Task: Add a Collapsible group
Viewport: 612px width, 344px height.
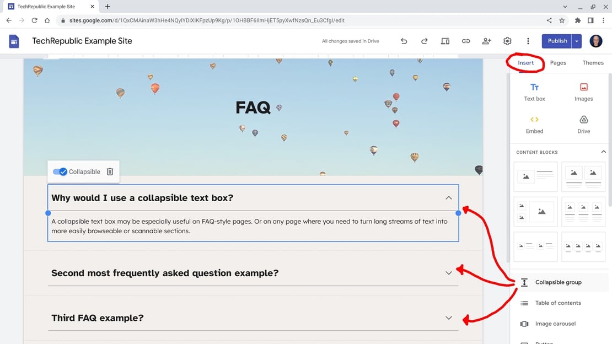Action: pyautogui.click(x=557, y=282)
